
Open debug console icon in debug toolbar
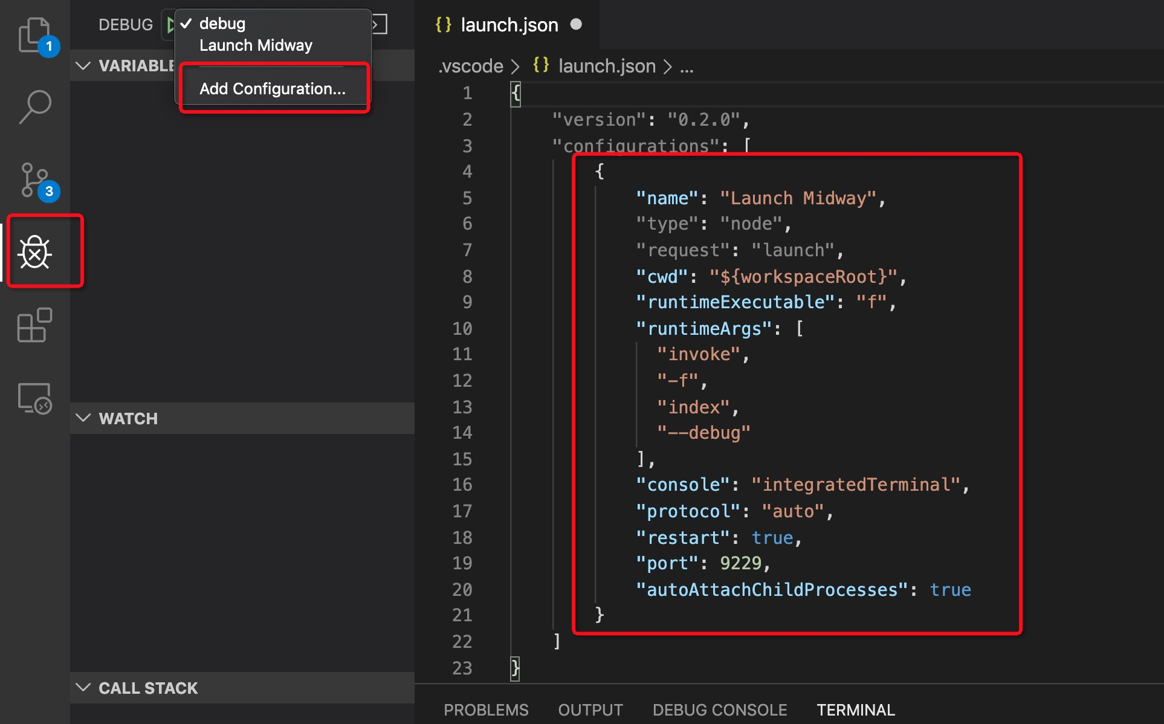pyautogui.click(x=380, y=25)
